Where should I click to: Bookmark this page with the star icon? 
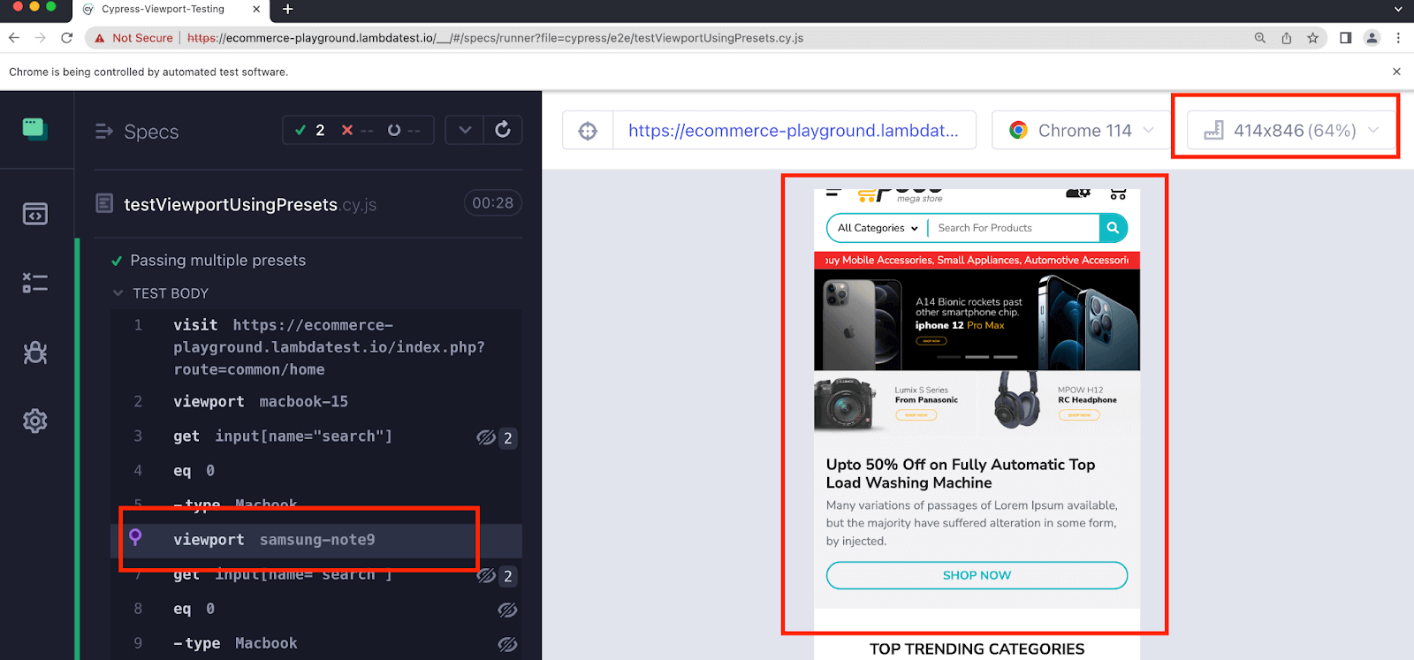pos(1312,38)
